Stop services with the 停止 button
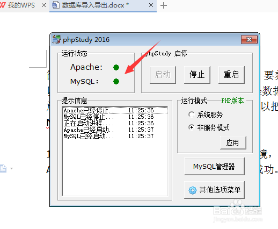 pyautogui.click(x=197, y=75)
